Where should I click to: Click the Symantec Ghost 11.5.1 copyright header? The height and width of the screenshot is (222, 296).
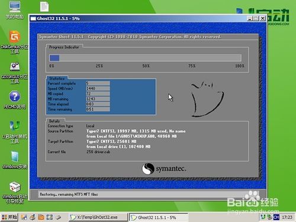click(130, 37)
